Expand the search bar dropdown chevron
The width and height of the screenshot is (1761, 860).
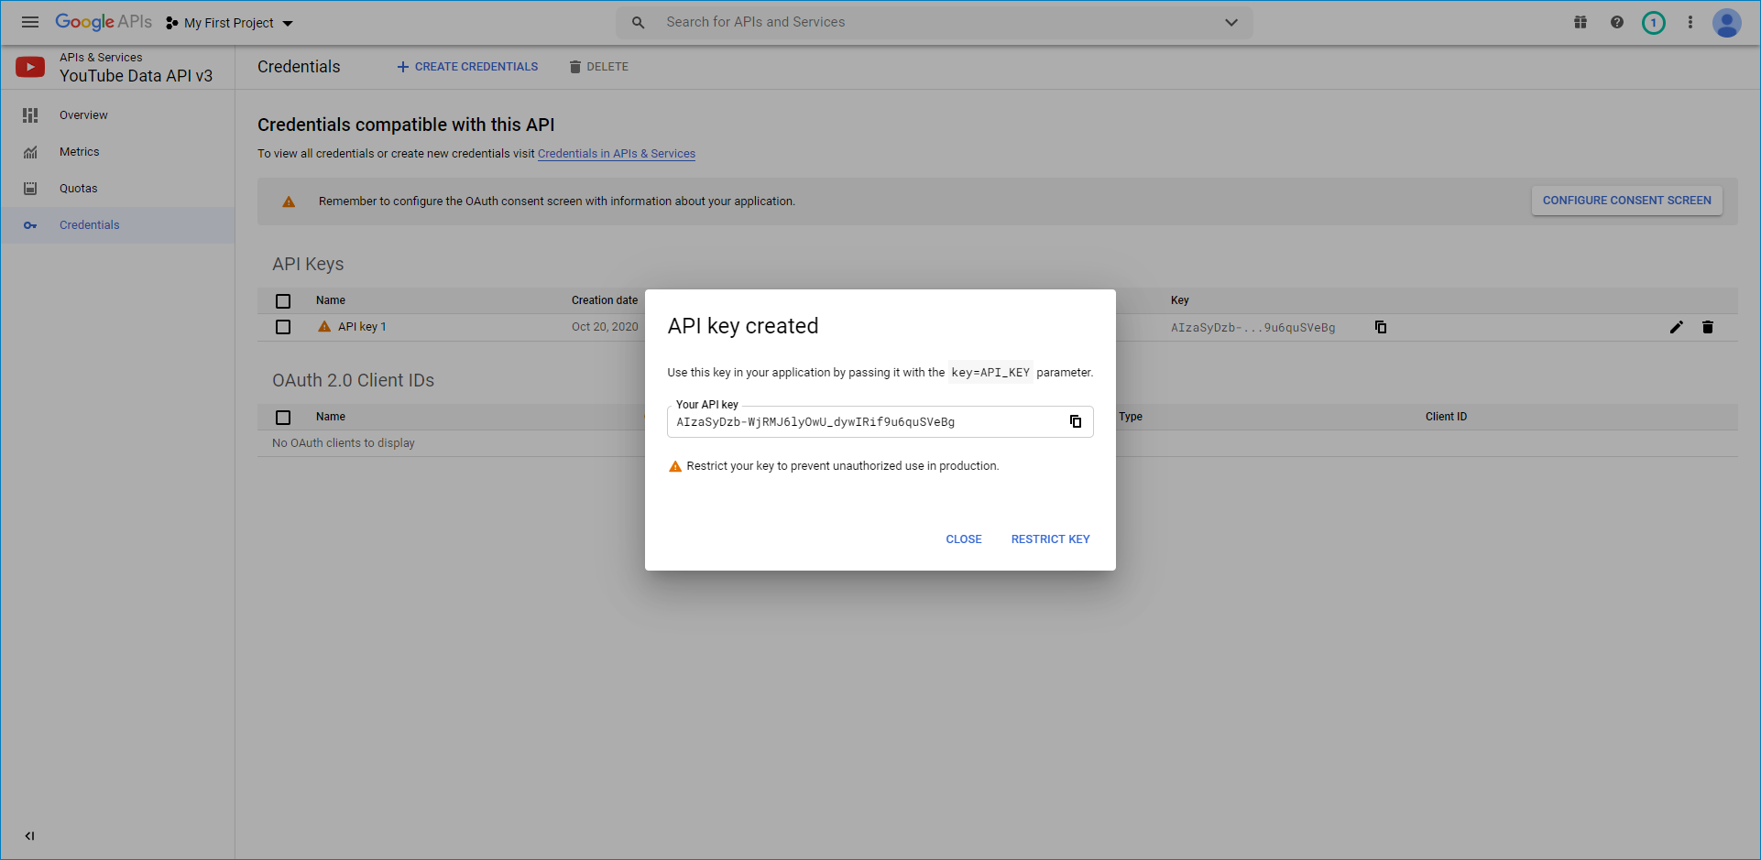coord(1231,22)
